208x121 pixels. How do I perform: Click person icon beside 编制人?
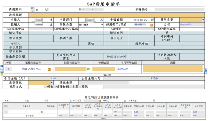click(x=125, y=101)
